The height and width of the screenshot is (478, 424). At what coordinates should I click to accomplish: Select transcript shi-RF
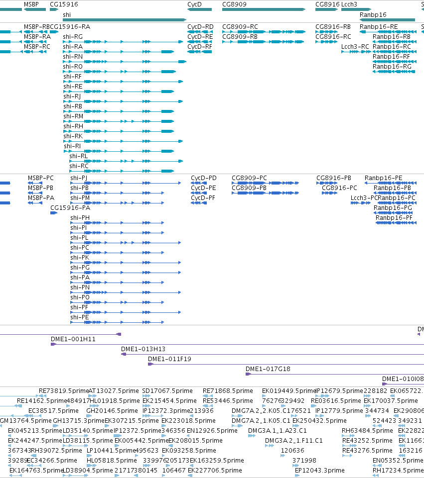[x=123, y=82]
